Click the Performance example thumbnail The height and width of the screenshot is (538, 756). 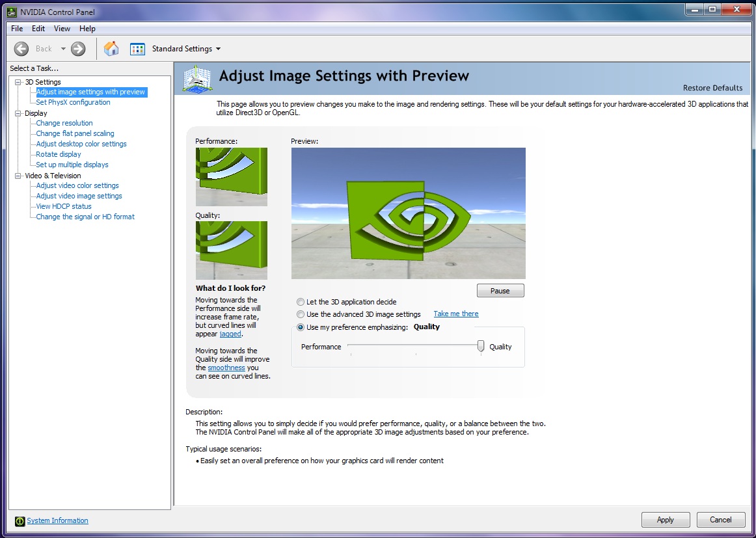click(232, 177)
